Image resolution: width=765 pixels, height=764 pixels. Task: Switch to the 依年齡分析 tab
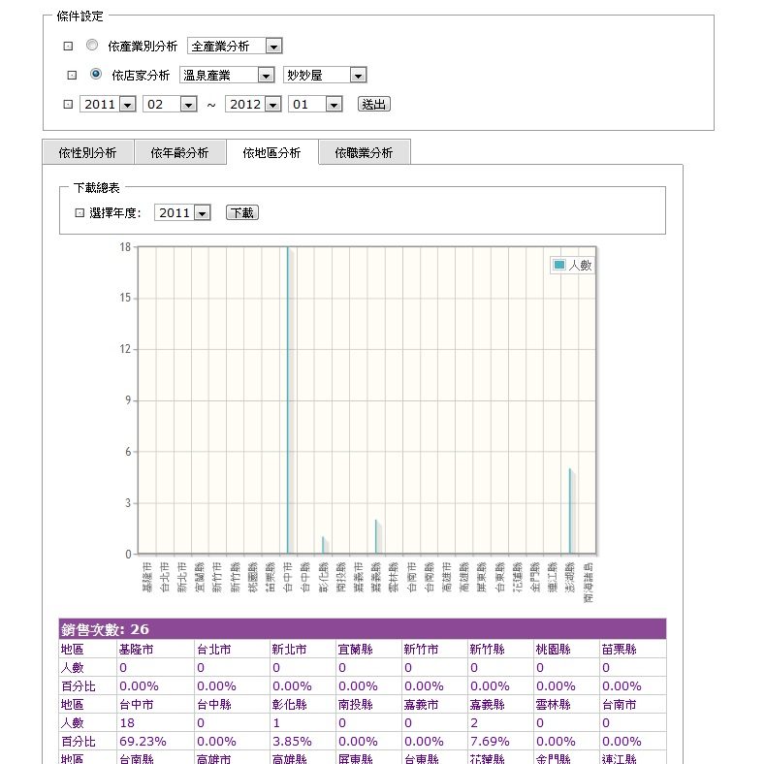179,152
